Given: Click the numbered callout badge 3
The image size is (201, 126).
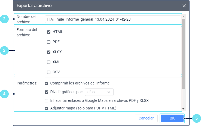Looking at the screenshot, I should pyautogui.click(x=4, y=51).
